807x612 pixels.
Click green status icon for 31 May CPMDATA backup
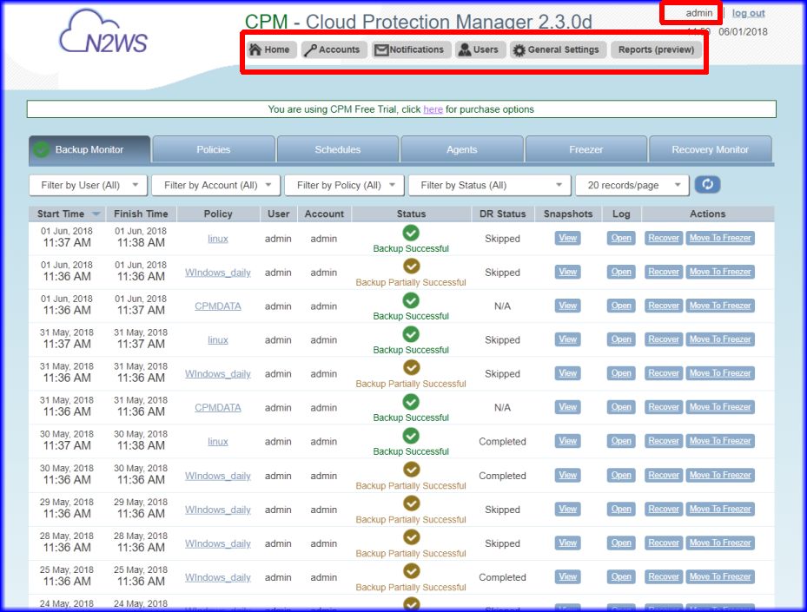411,401
